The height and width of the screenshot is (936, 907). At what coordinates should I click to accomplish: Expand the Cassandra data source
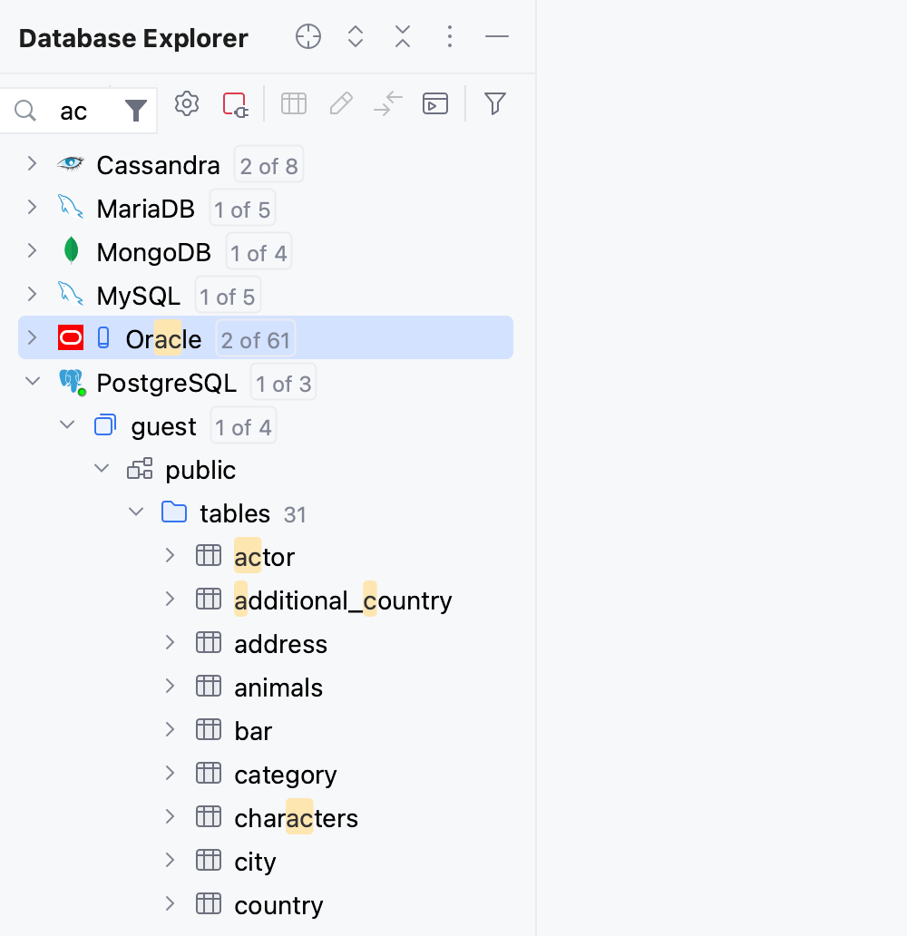[x=32, y=164]
